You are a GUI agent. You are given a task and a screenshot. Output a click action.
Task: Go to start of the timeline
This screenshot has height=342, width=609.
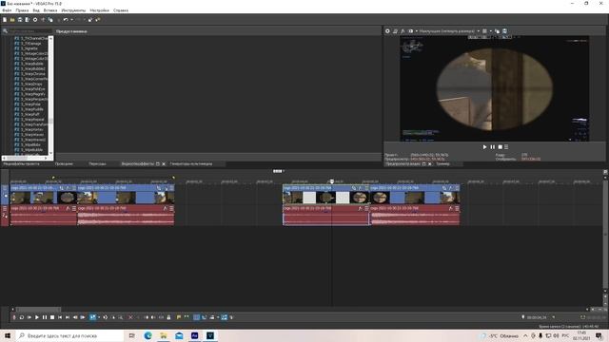pos(60,317)
